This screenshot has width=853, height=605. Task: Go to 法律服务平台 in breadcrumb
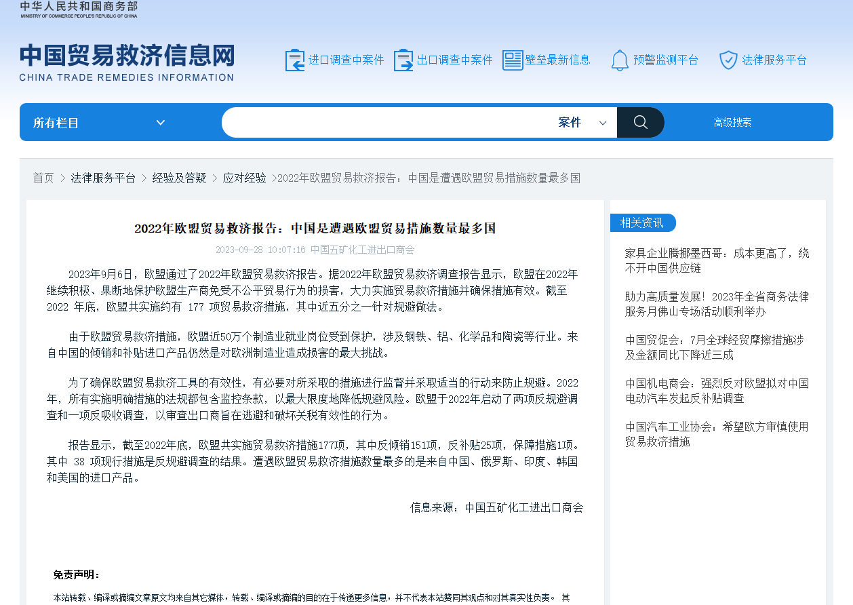(x=103, y=178)
